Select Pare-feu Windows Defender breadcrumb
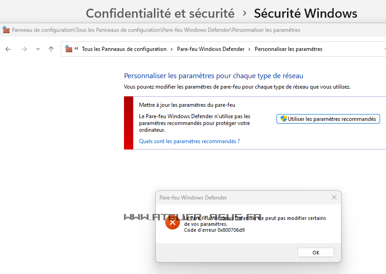This screenshot has width=386, height=274. 211,49
